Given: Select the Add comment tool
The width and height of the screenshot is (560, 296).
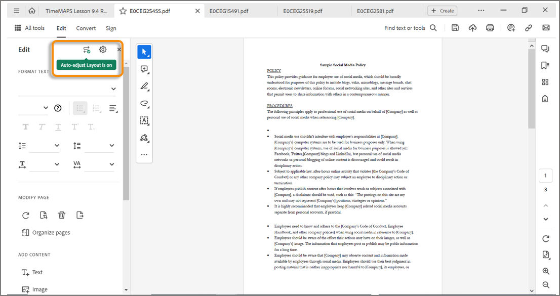Looking at the screenshot, I should click(144, 69).
